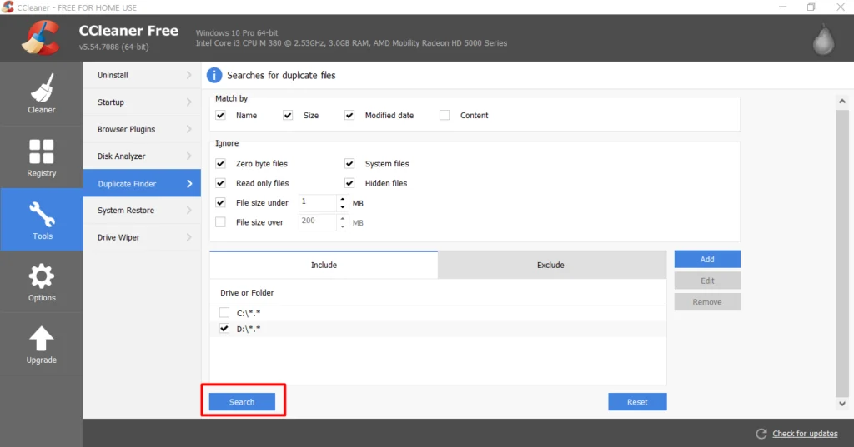
Task: Open the Options gear section
Action: point(42,282)
